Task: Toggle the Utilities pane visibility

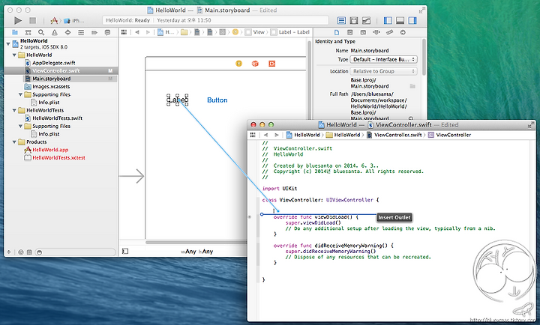Action: coord(412,21)
